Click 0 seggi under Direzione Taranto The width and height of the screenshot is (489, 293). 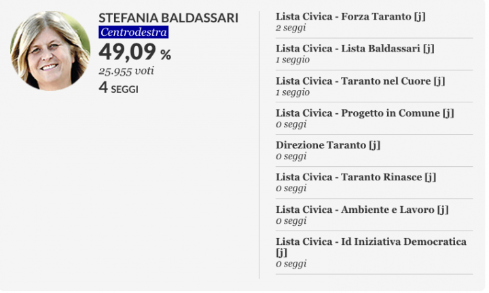pyautogui.click(x=291, y=156)
